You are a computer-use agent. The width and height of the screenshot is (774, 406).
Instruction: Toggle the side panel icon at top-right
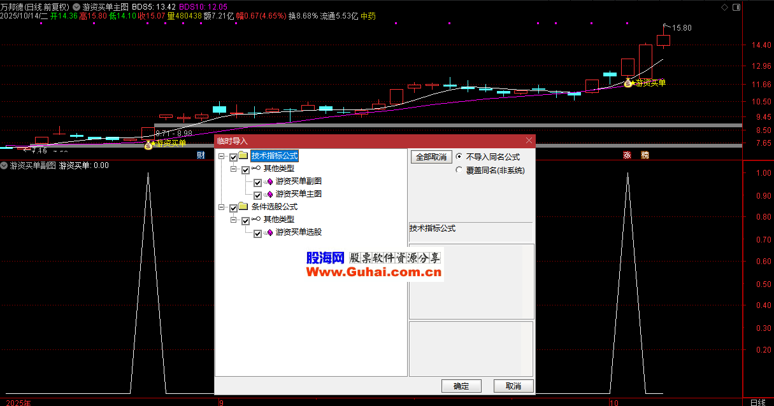[736, 7]
